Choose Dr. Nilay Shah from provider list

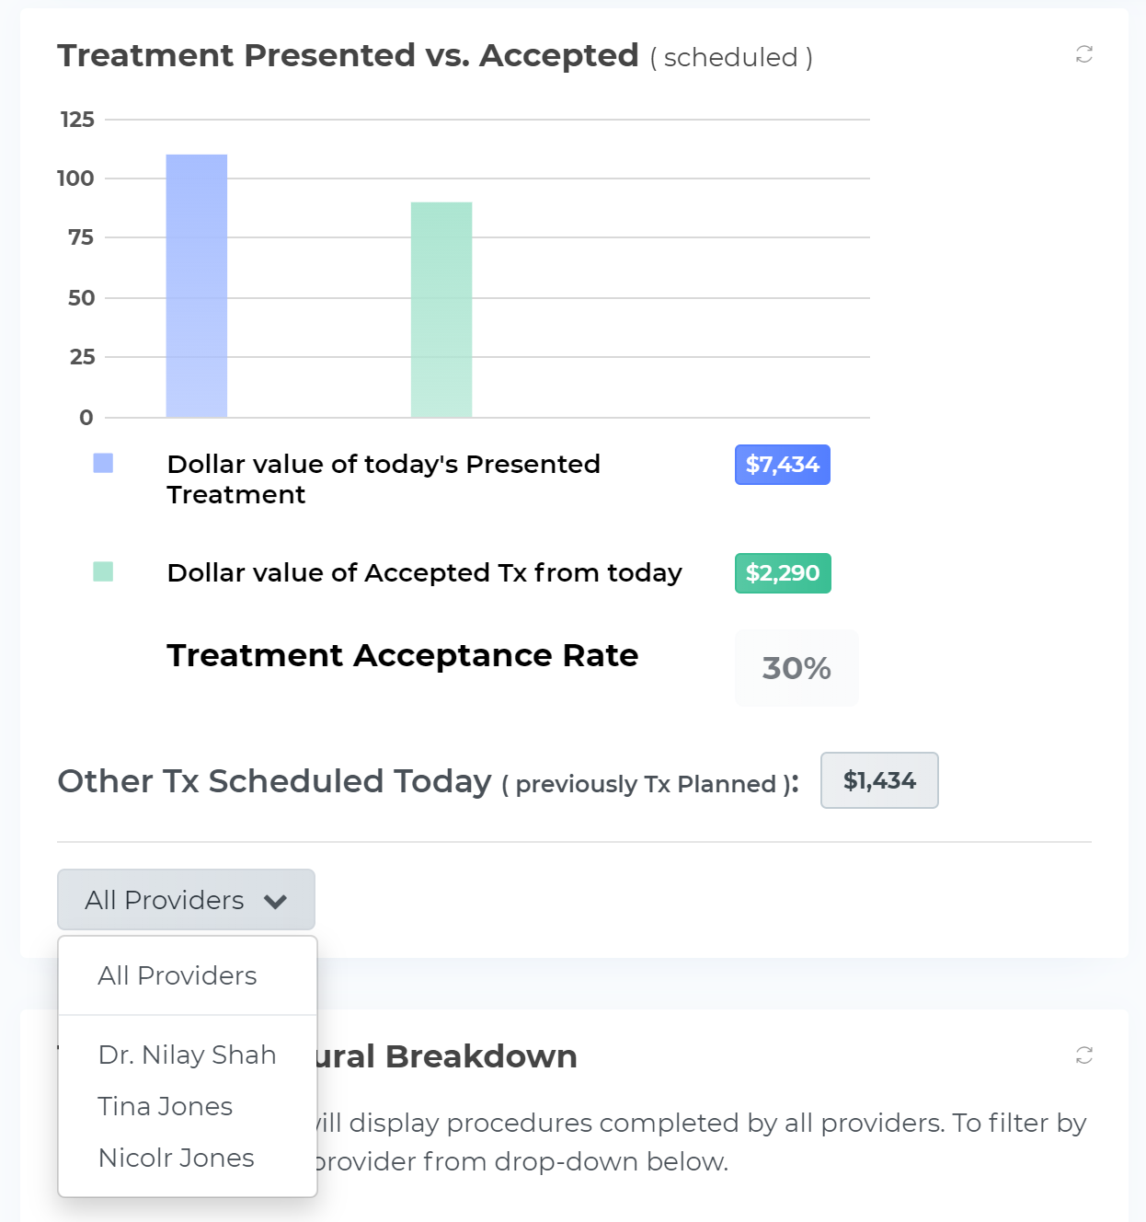tap(187, 1055)
